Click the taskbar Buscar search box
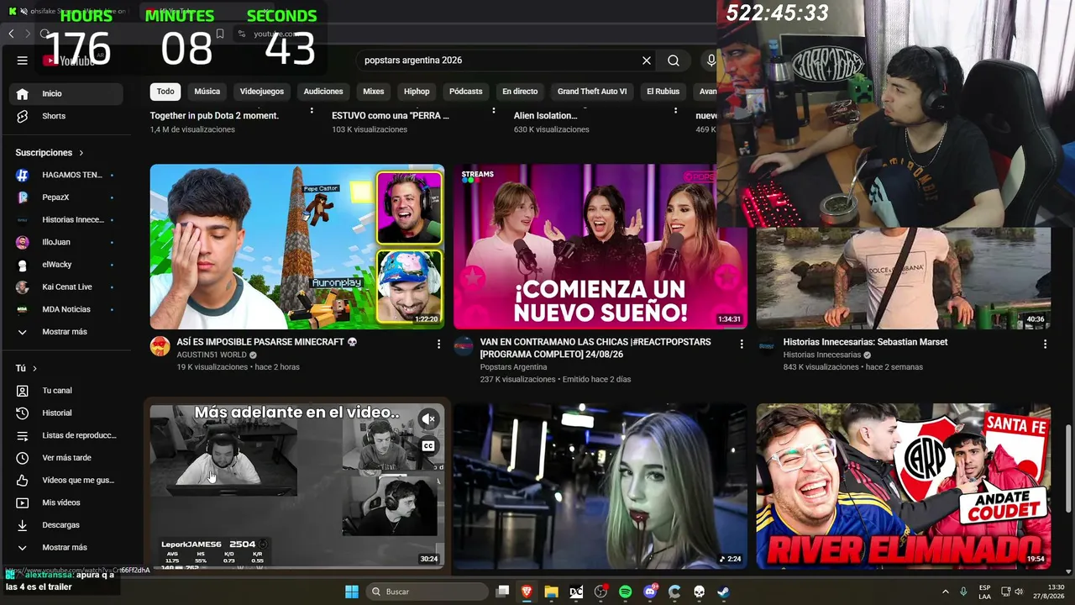This screenshot has height=605, width=1075. 428,592
